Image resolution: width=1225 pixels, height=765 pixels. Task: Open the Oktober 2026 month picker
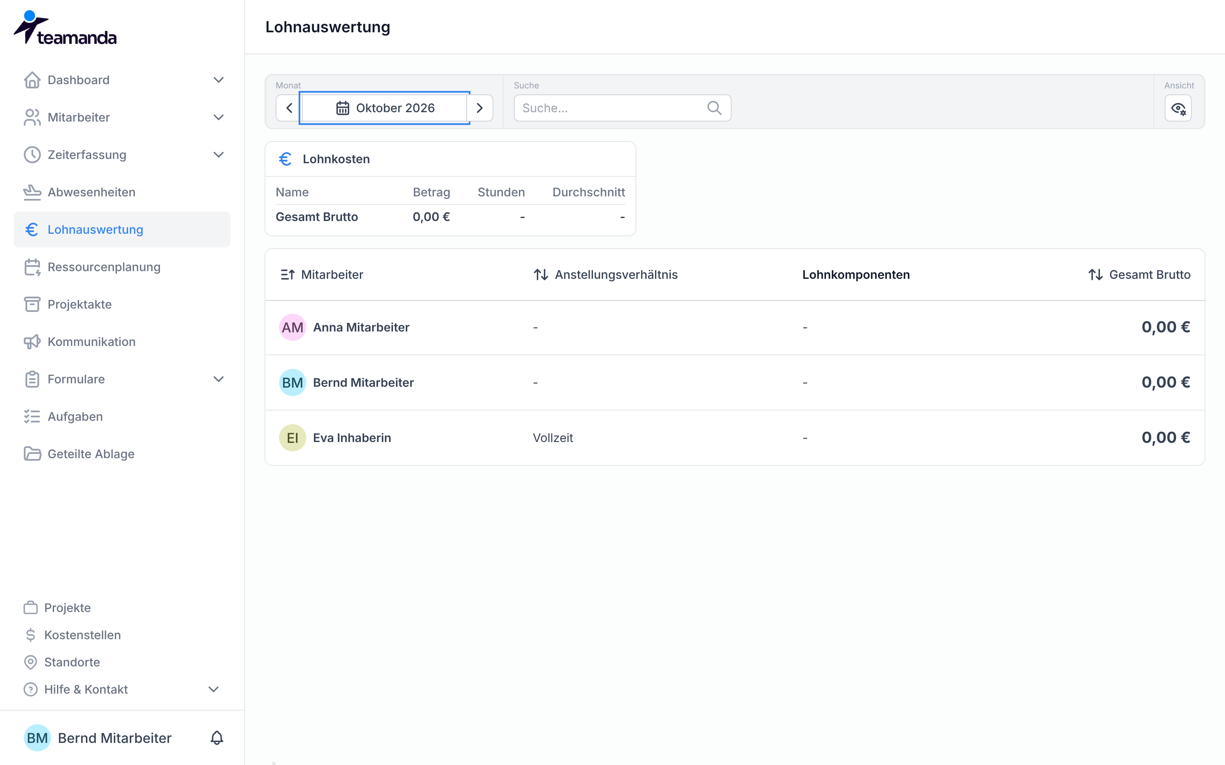(x=385, y=108)
